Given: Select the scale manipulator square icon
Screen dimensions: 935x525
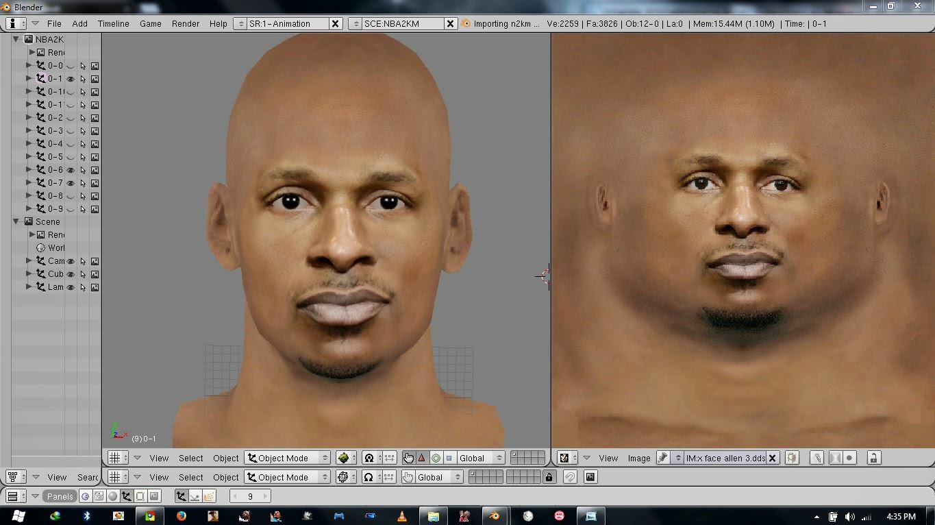Looking at the screenshot, I should pos(449,458).
